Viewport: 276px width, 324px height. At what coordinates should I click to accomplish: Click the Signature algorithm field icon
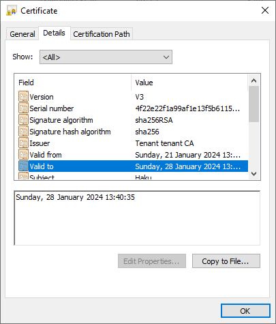(x=23, y=120)
